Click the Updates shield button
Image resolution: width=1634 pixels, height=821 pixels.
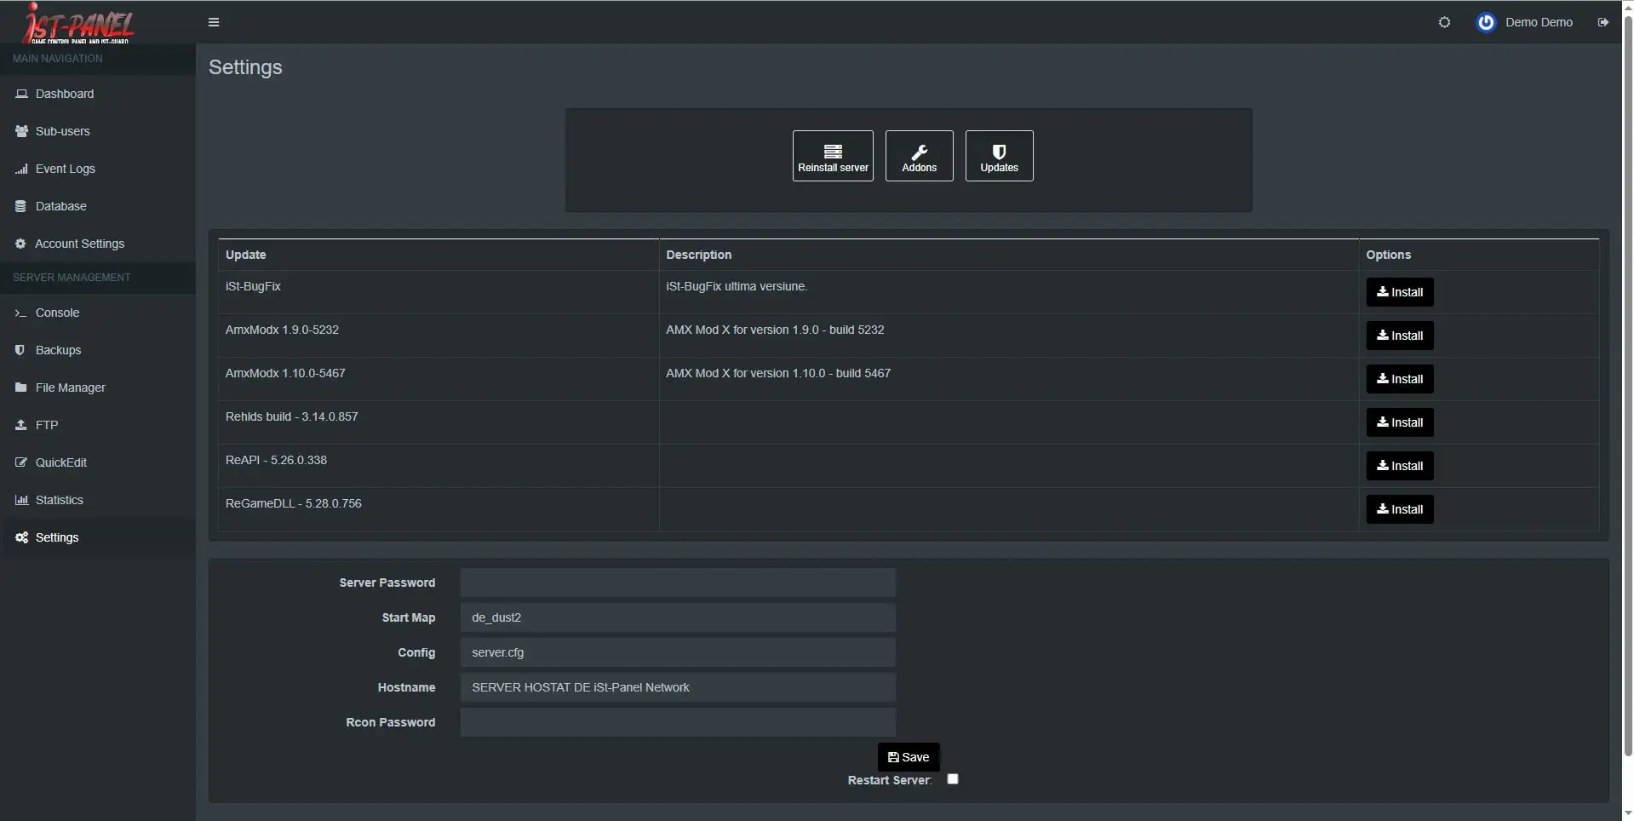[1000, 156]
